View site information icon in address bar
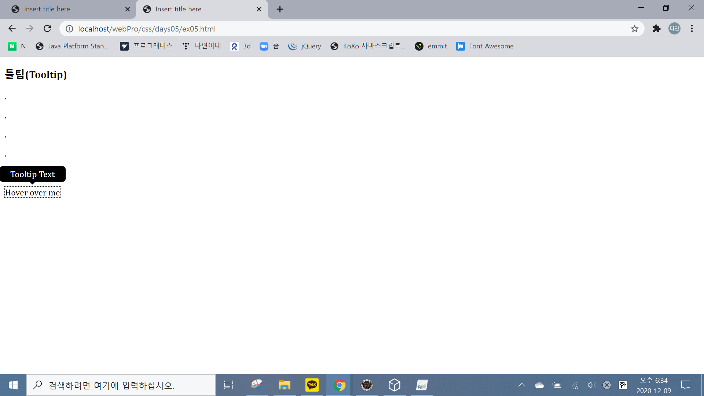 click(69, 29)
